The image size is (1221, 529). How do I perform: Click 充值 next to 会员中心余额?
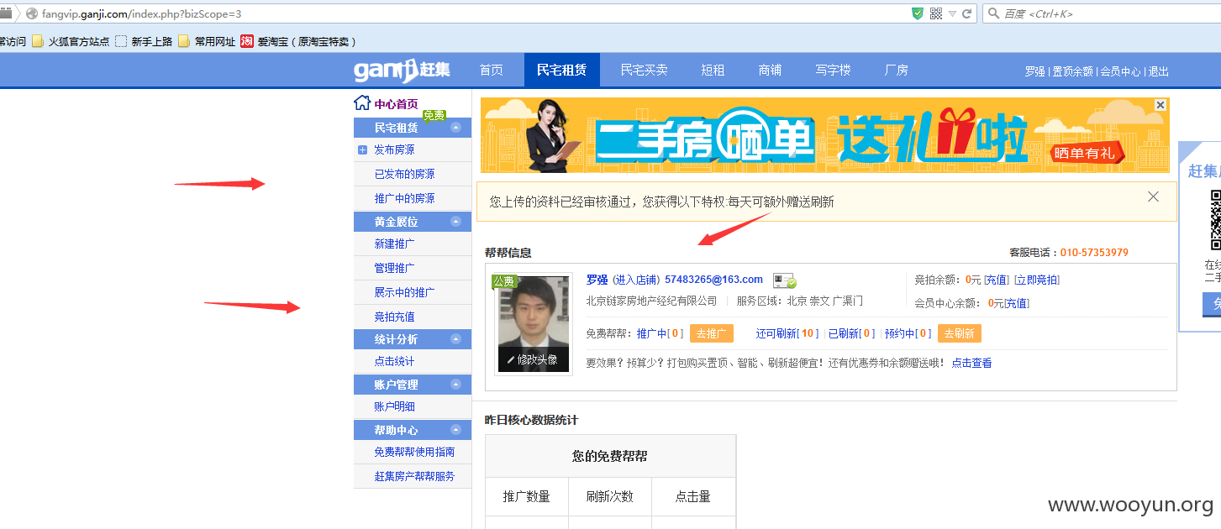[1017, 304]
